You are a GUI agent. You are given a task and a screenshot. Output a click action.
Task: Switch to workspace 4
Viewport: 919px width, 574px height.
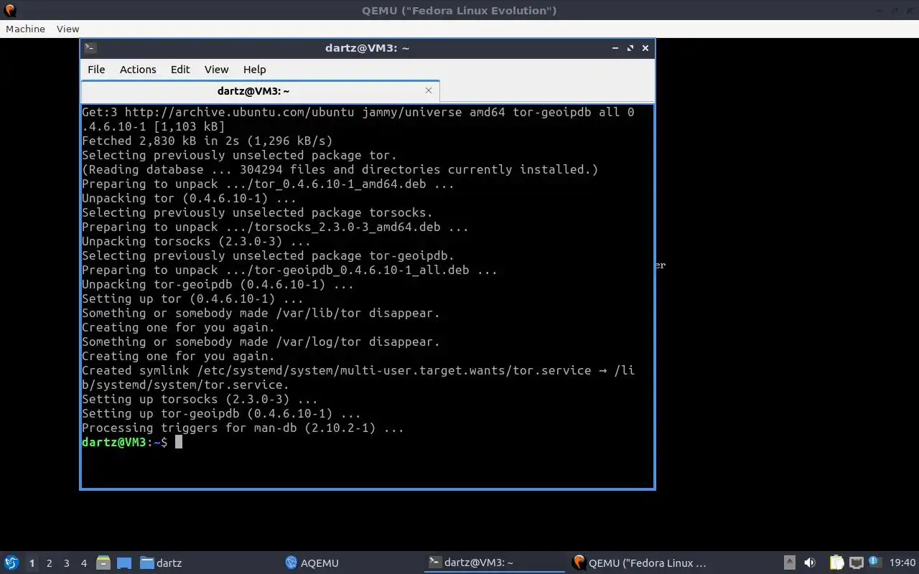tap(83, 563)
